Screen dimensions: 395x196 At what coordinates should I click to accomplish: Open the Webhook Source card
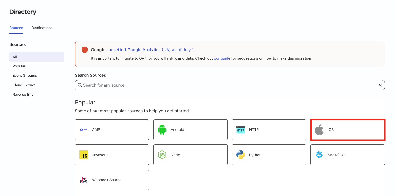[112, 180]
